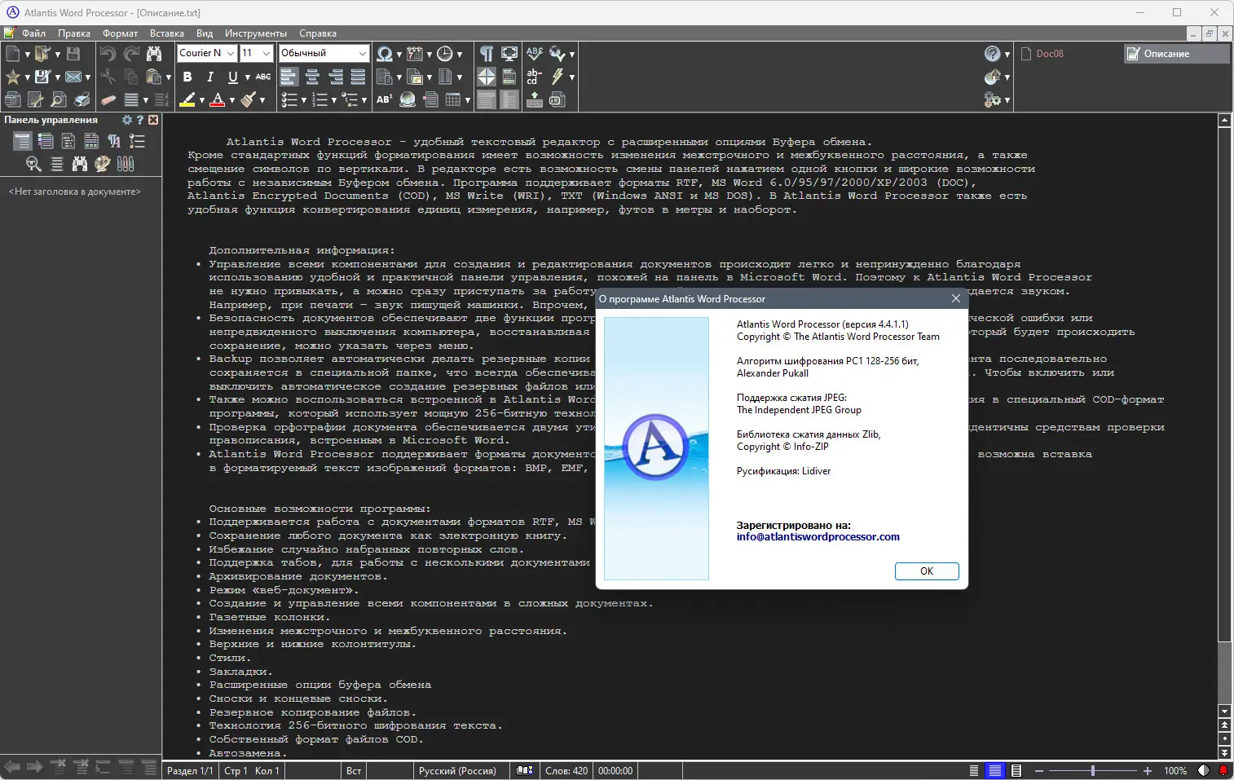Click the palette icon in Control Panel

[x=102, y=164]
